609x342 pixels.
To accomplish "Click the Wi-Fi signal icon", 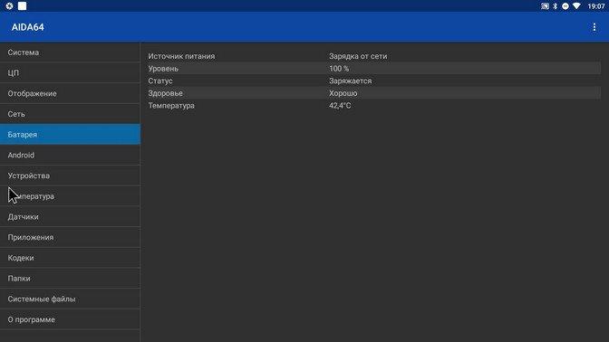I will click(x=576, y=6).
